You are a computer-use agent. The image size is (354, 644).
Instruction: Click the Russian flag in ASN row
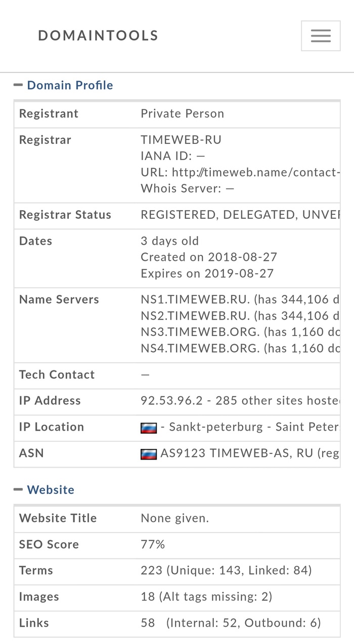(x=149, y=454)
